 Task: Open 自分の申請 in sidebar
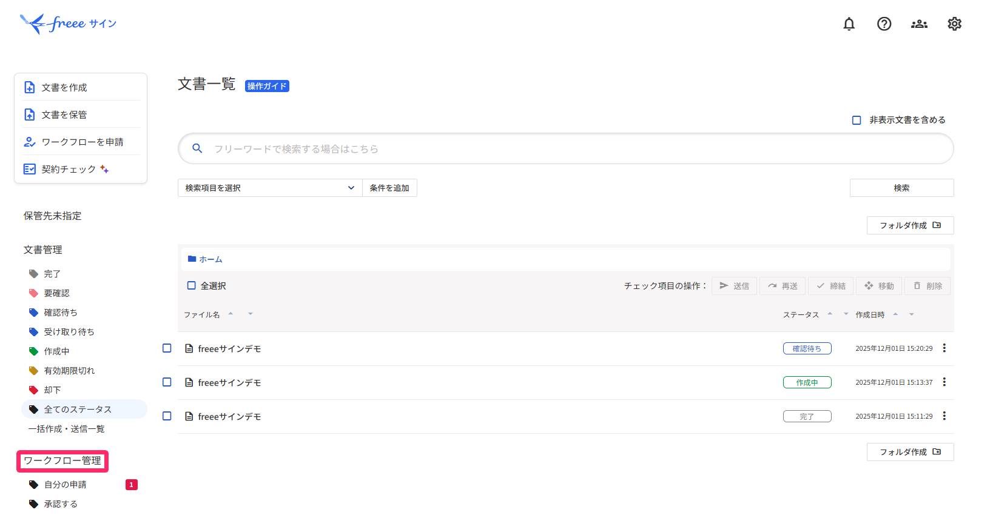[65, 485]
